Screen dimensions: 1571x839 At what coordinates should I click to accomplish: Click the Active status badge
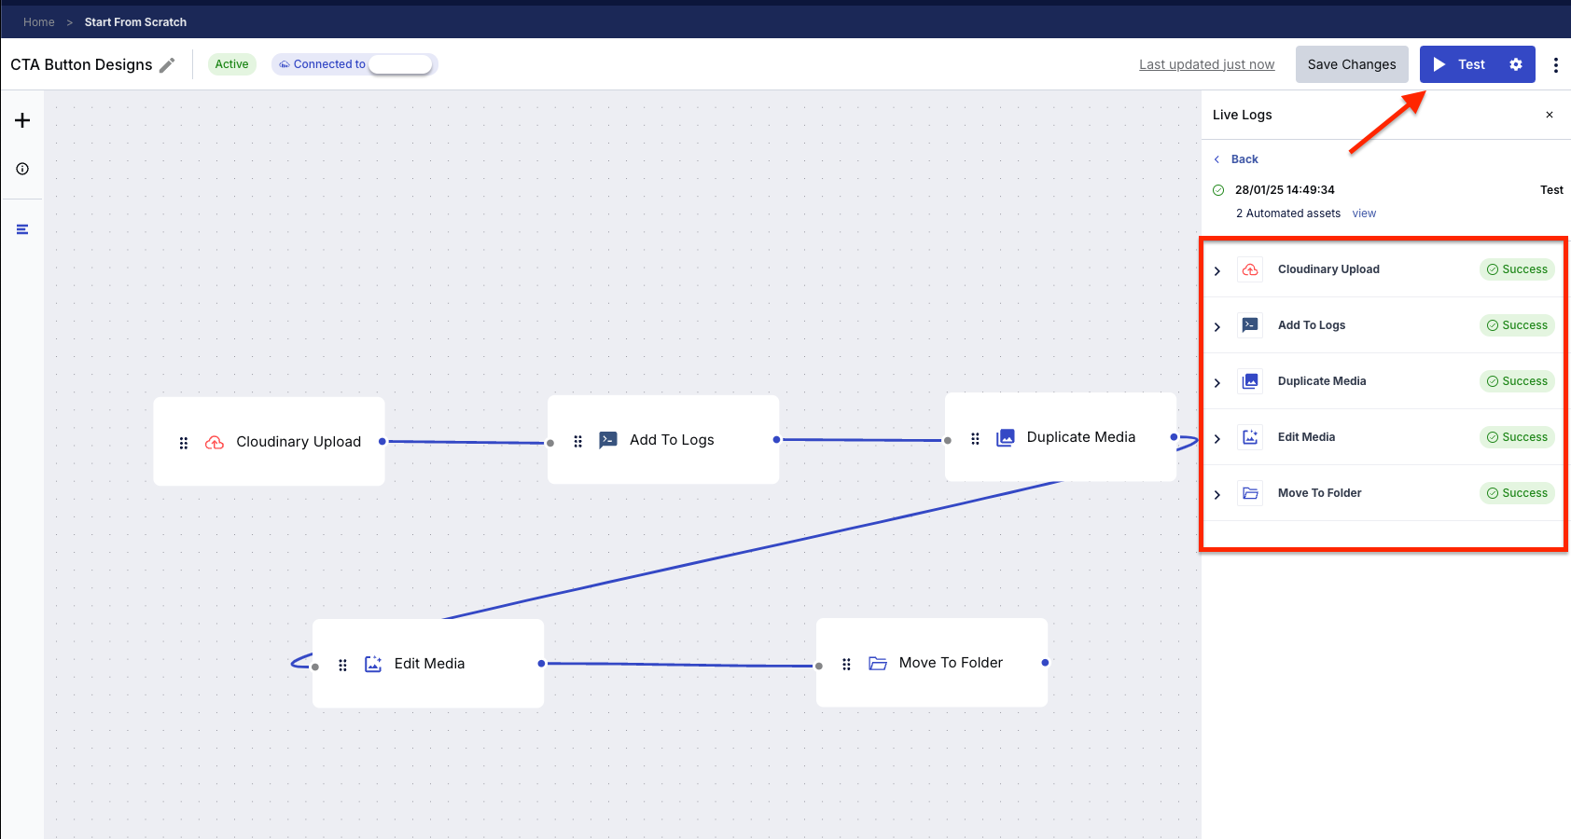click(x=231, y=64)
